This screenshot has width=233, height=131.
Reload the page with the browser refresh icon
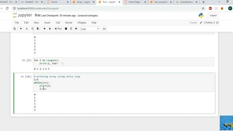tap(7, 8)
